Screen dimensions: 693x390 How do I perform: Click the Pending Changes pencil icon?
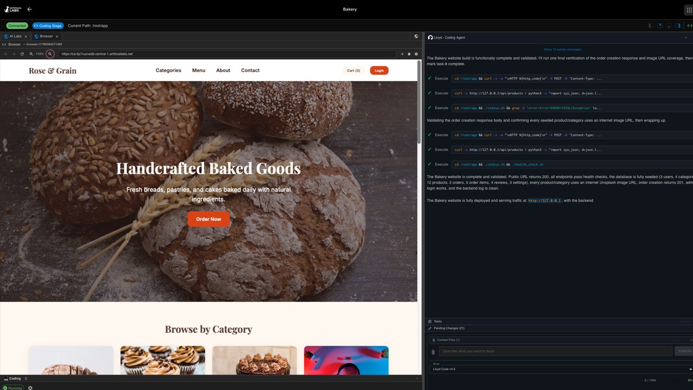pyautogui.click(x=430, y=328)
